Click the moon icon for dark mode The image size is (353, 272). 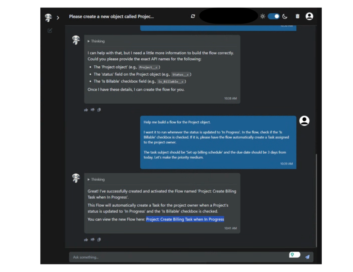[x=285, y=16]
